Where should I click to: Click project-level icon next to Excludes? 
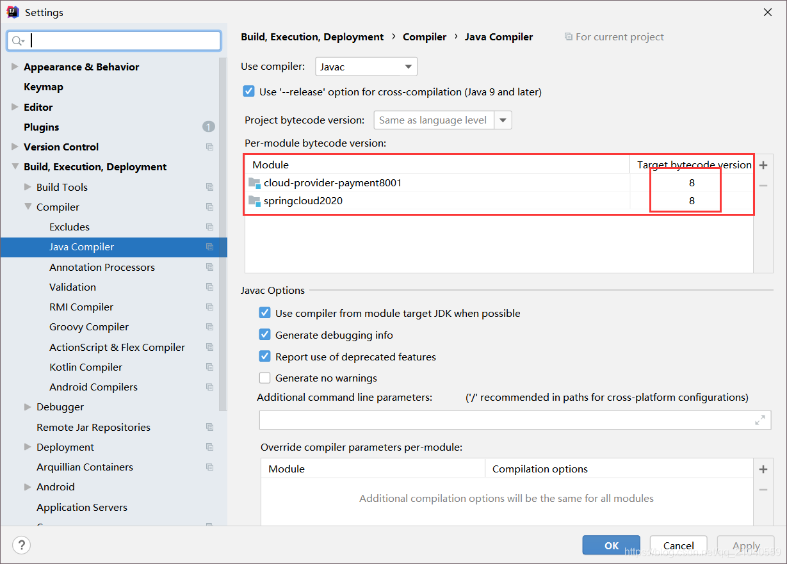209,227
